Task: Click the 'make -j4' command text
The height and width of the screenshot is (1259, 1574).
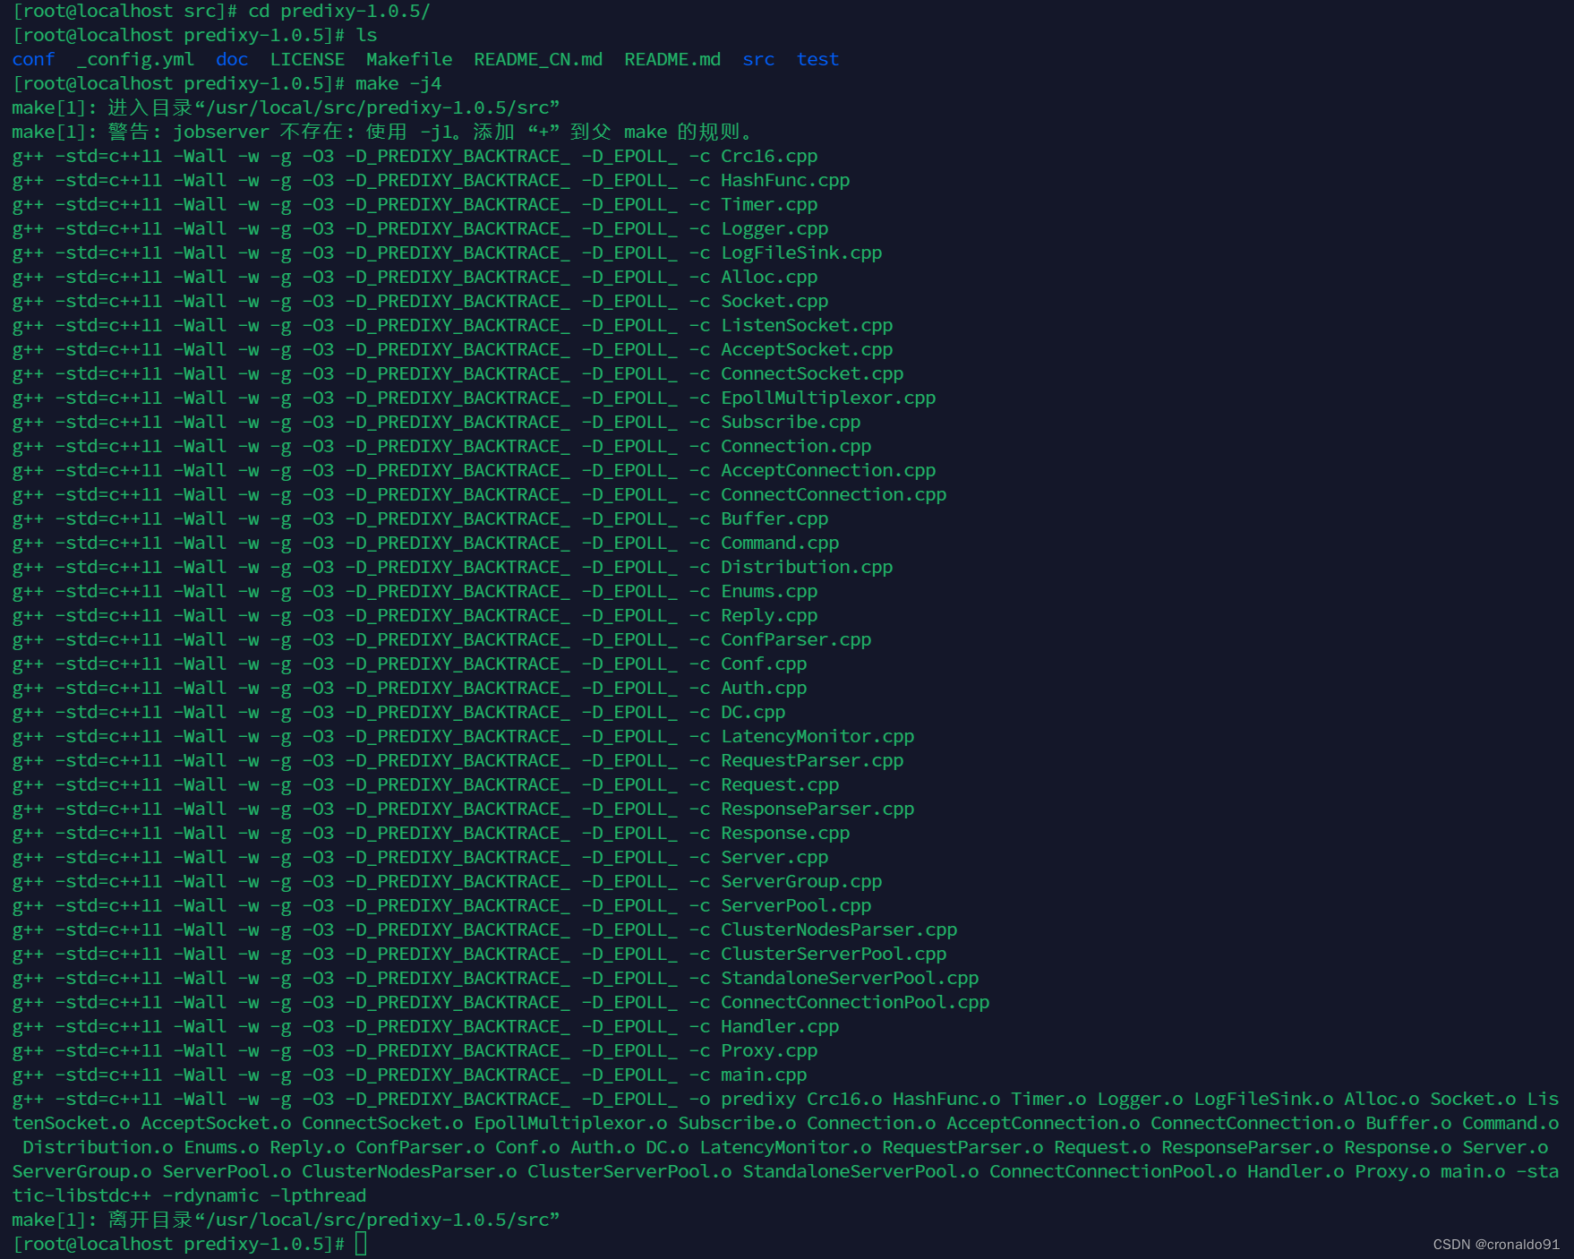Action: coord(399,83)
